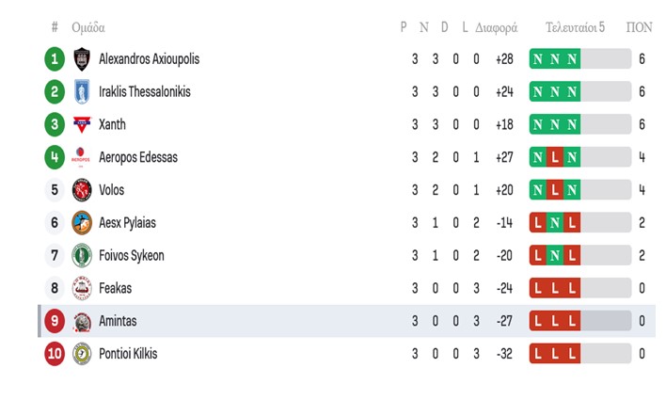Click the Iraklis Thessalonikis club crest
Viewport: 666px width, 416px height.
click(82, 92)
